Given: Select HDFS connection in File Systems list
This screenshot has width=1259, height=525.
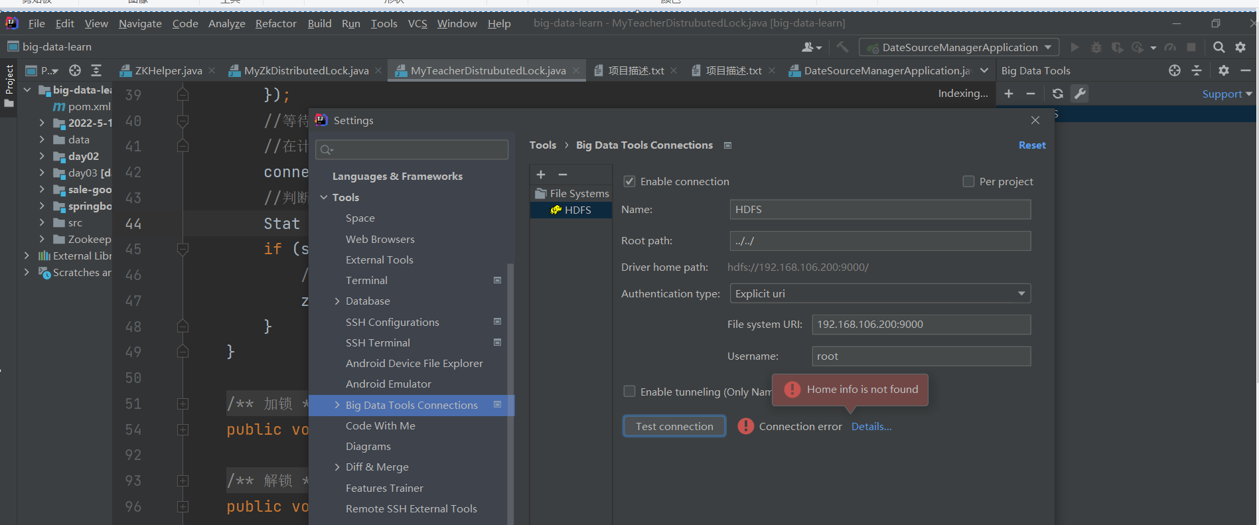Looking at the screenshot, I should [571, 210].
